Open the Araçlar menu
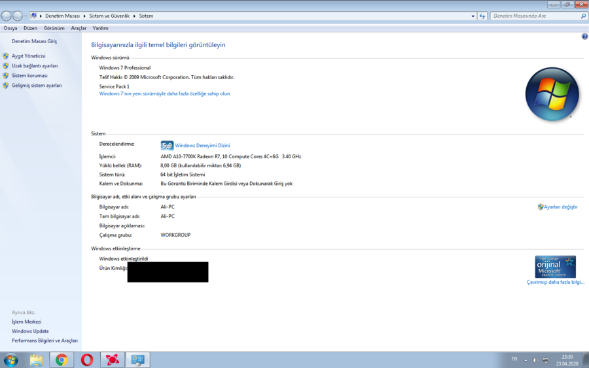Screen dimensions: 589x368 (x=79, y=28)
